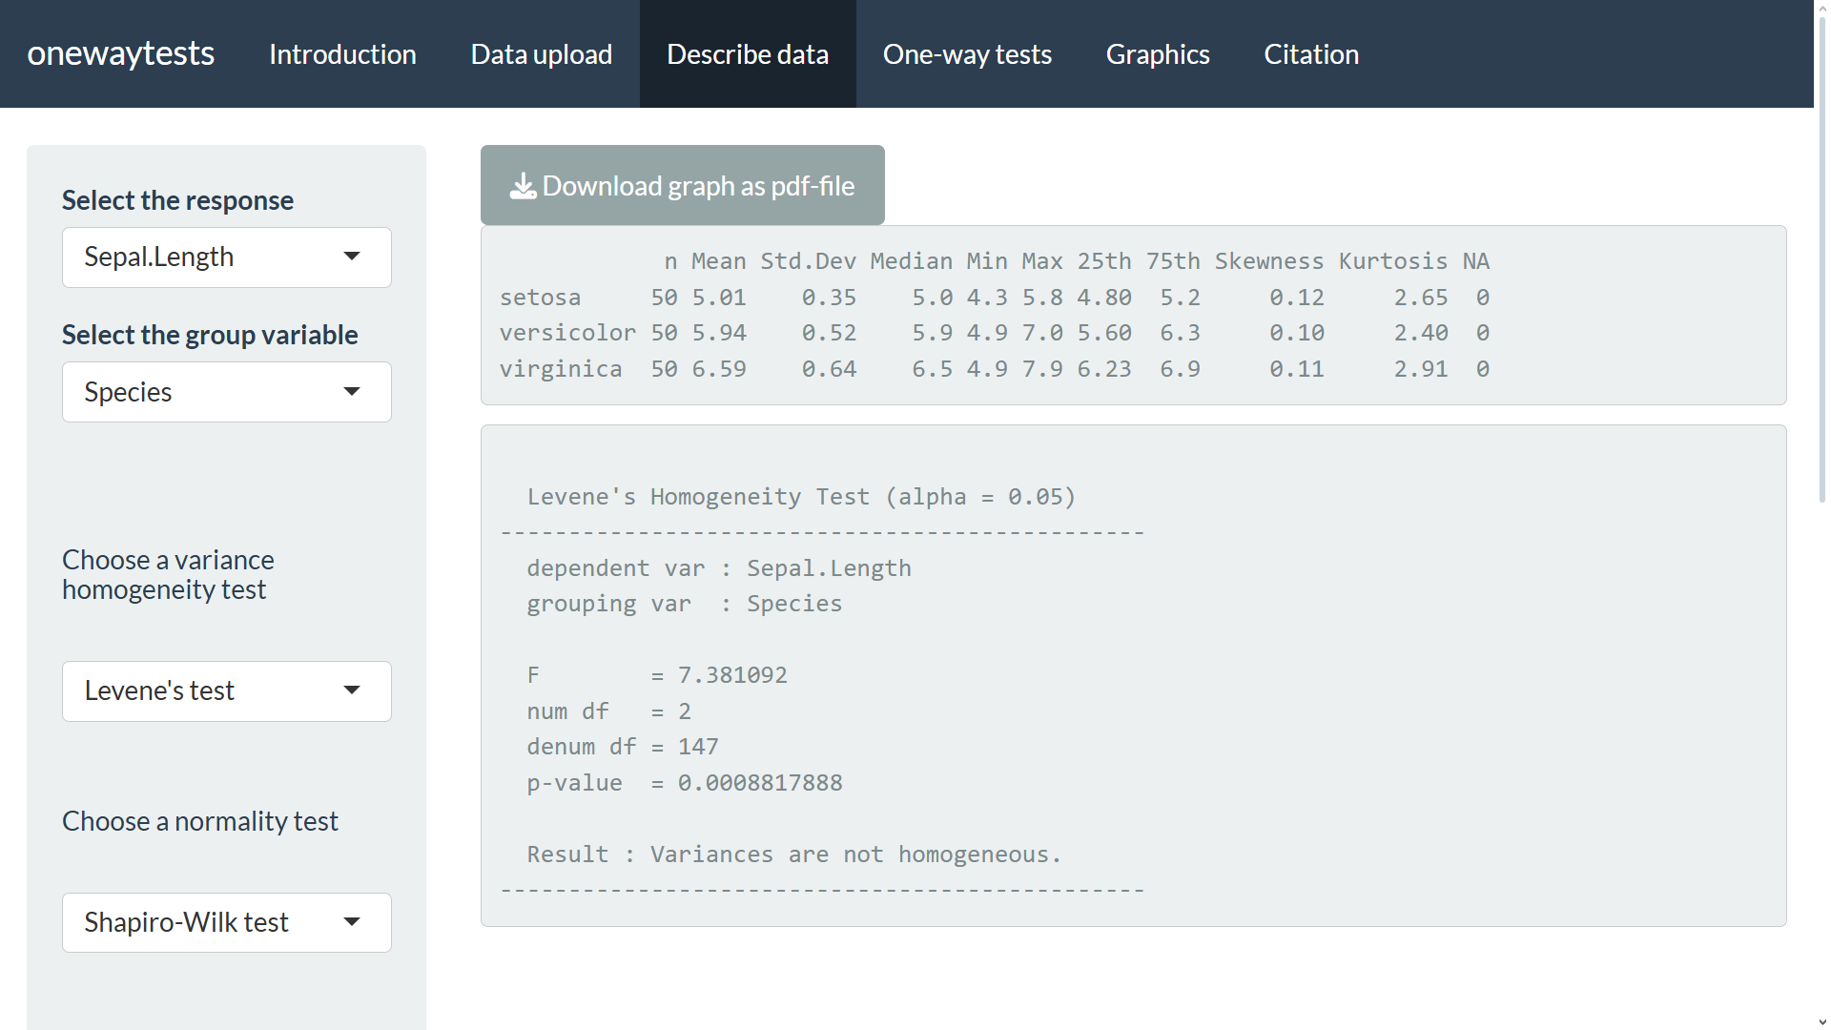Open the Sepal.Length response dropdown
The image size is (1831, 1030).
pyautogui.click(x=227, y=257)
